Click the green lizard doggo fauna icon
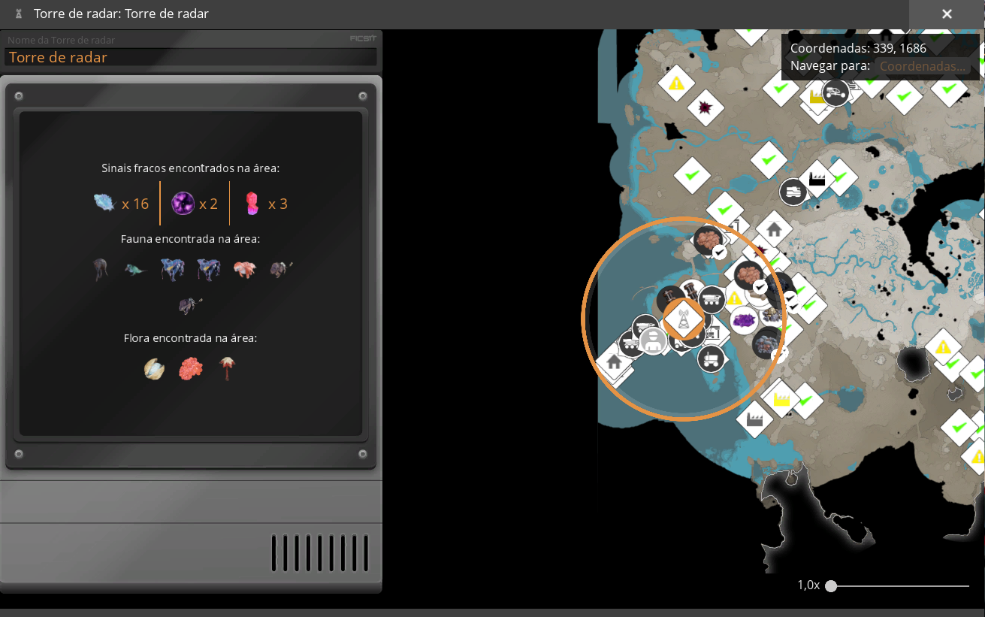The width and height of the screenshot is (985, 617). (x=136, y=270)
